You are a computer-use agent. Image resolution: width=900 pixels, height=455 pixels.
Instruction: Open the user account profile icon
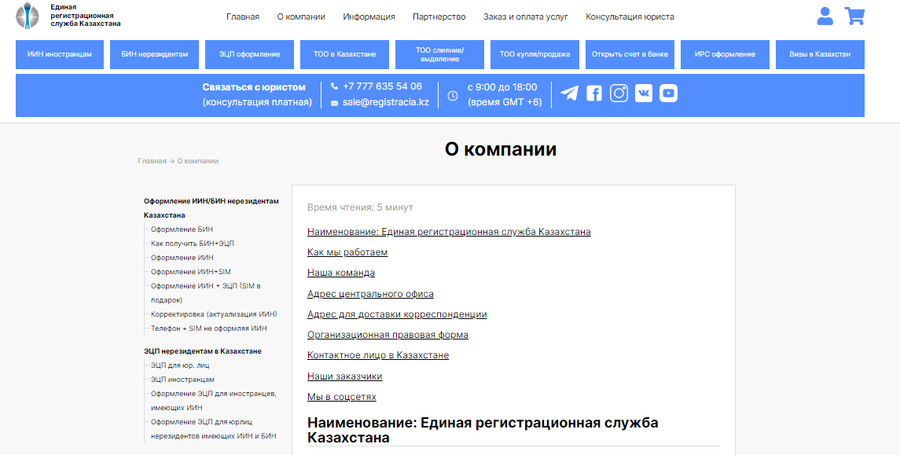click(x=825, y=16)
